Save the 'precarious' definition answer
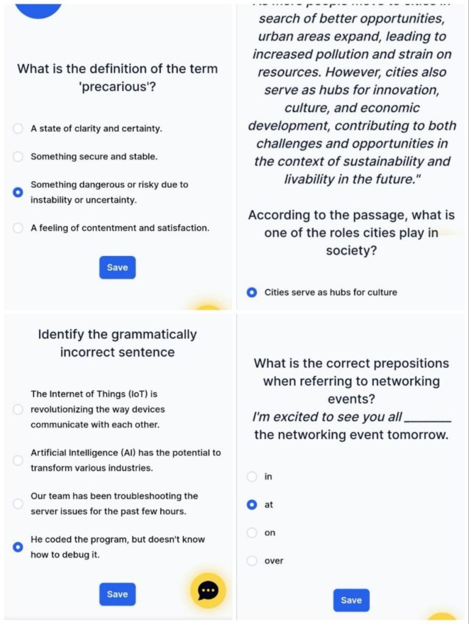Viewport: 469px width, 624px height. pyautogui.click(x=117, y=268)
